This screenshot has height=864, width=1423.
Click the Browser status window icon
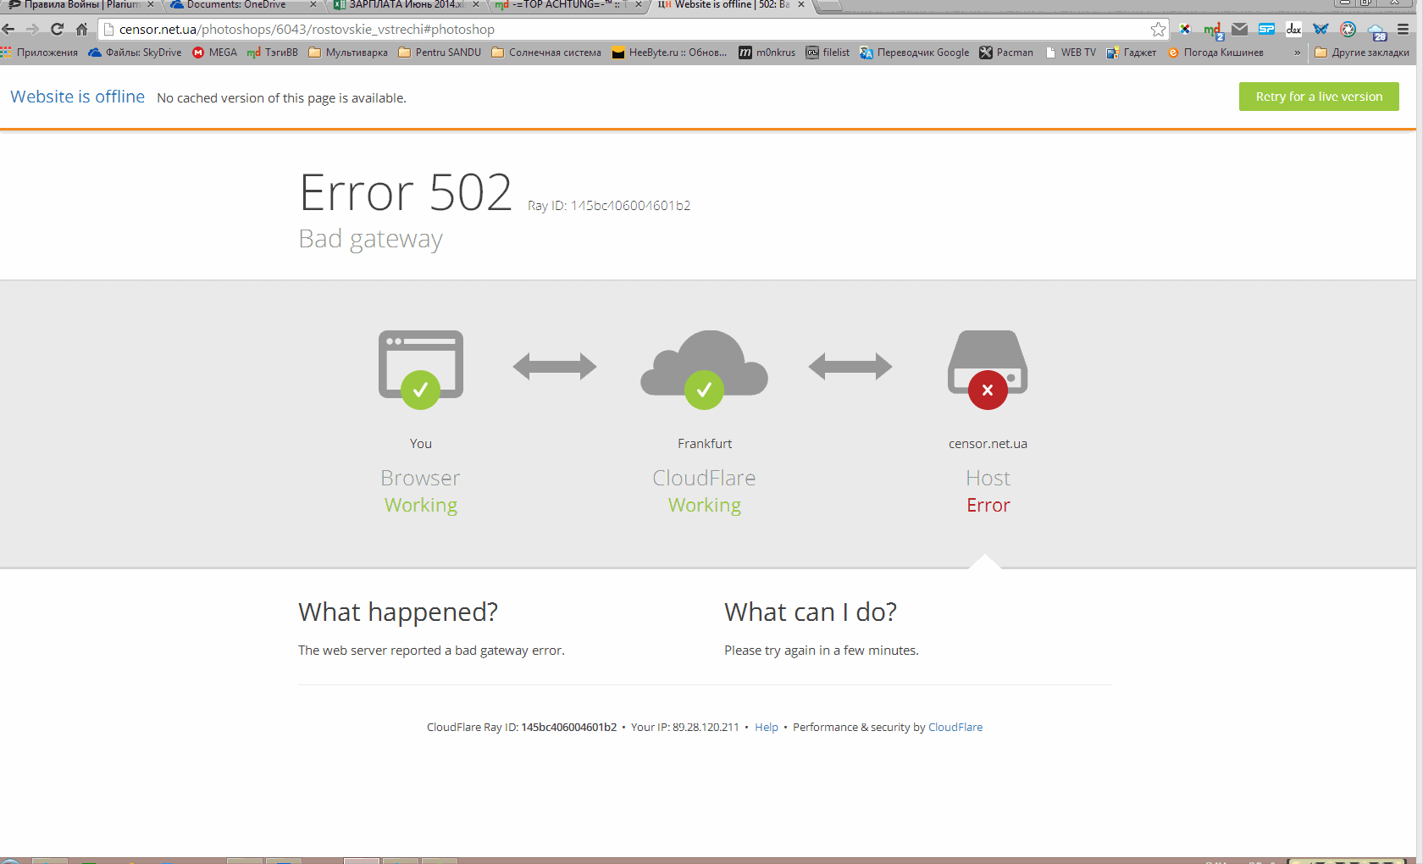click(421, 369)
